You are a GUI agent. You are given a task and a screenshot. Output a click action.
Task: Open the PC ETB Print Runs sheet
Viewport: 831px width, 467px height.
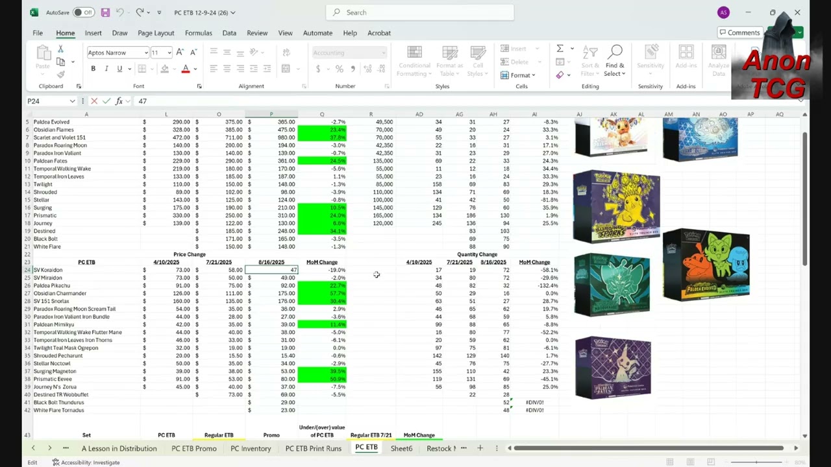click(313, 448)
